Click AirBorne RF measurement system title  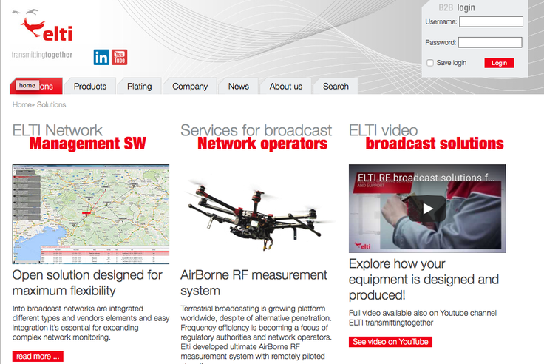pyautogui.click(x=254, y=283)
